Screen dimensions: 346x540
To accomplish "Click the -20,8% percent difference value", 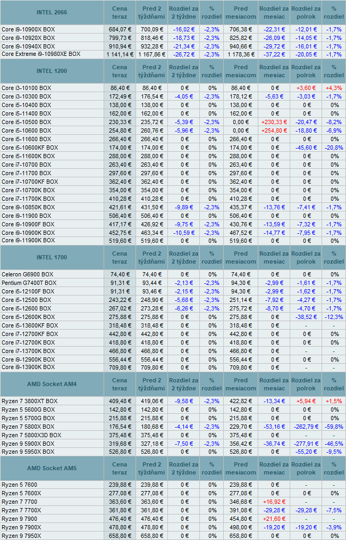I will 334,148.
